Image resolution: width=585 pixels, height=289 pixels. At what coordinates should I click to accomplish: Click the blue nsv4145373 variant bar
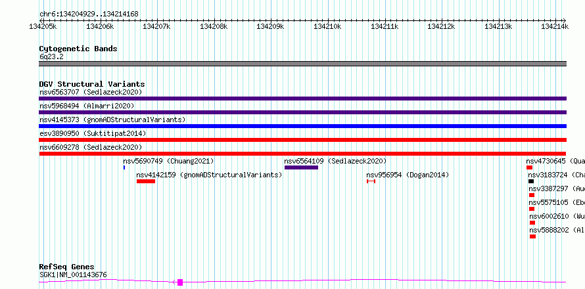coord(302,126)
